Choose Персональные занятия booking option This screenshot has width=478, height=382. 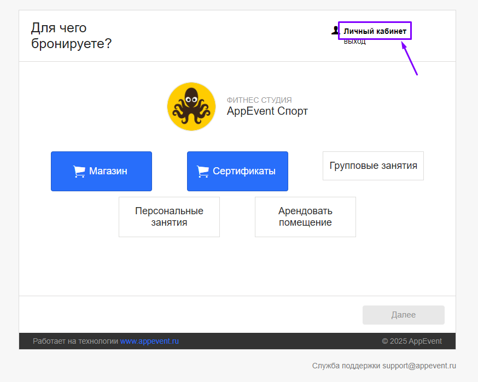[x=169, y=217]
